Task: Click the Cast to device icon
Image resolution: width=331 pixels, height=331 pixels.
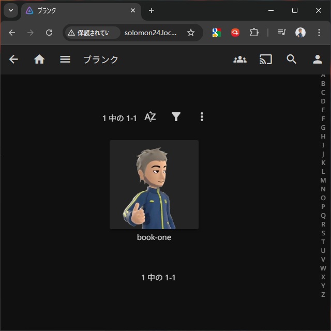Action: 266,59
